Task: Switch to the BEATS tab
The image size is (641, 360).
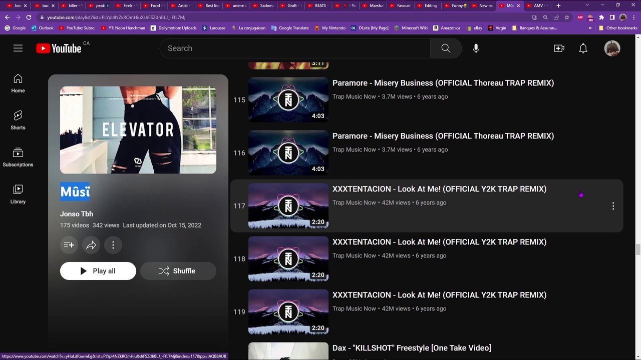Action: [x=317, y=5]
